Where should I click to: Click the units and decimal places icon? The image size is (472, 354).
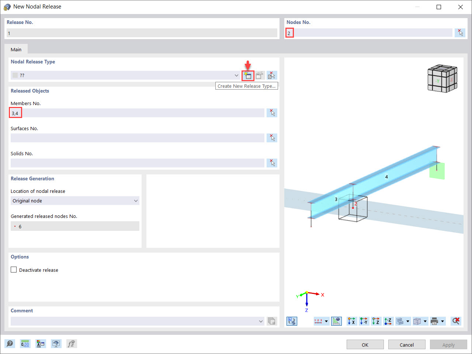coord(25,343)
